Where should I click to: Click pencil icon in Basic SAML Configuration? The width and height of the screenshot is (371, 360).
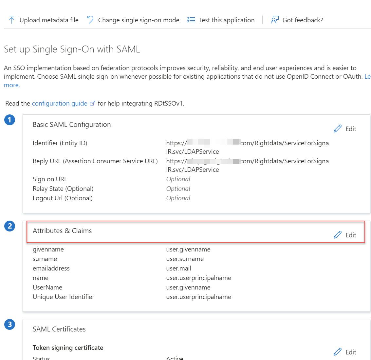(338, 129)
